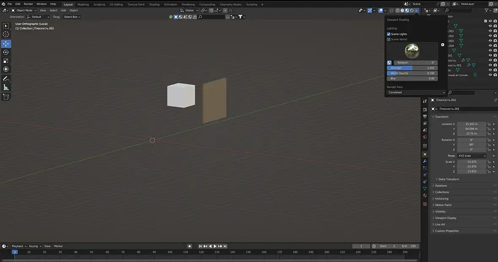Screen dimensions: 498x262
Task: Open the XYZ Euler rotation mode dropdown
Action: (472, 156)
